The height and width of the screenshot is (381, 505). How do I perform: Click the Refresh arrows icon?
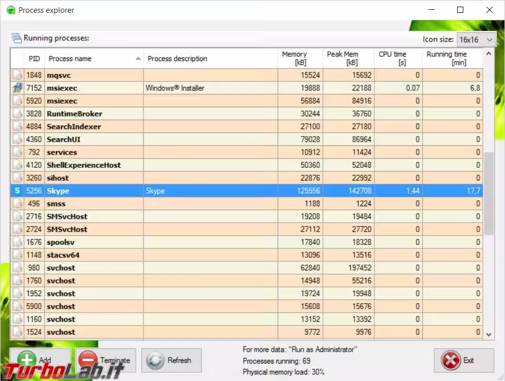(x=155, y=360)
